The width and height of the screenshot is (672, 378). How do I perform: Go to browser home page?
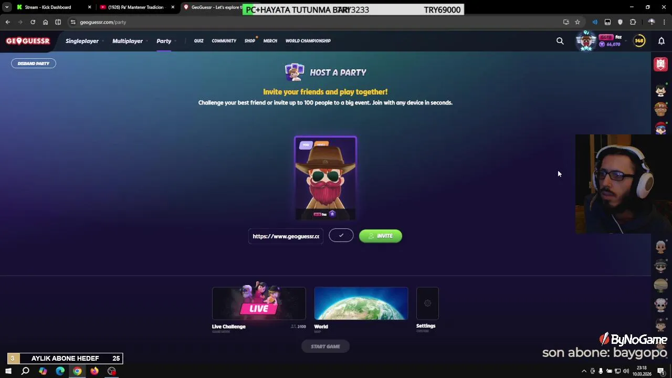tap(45, 22)
